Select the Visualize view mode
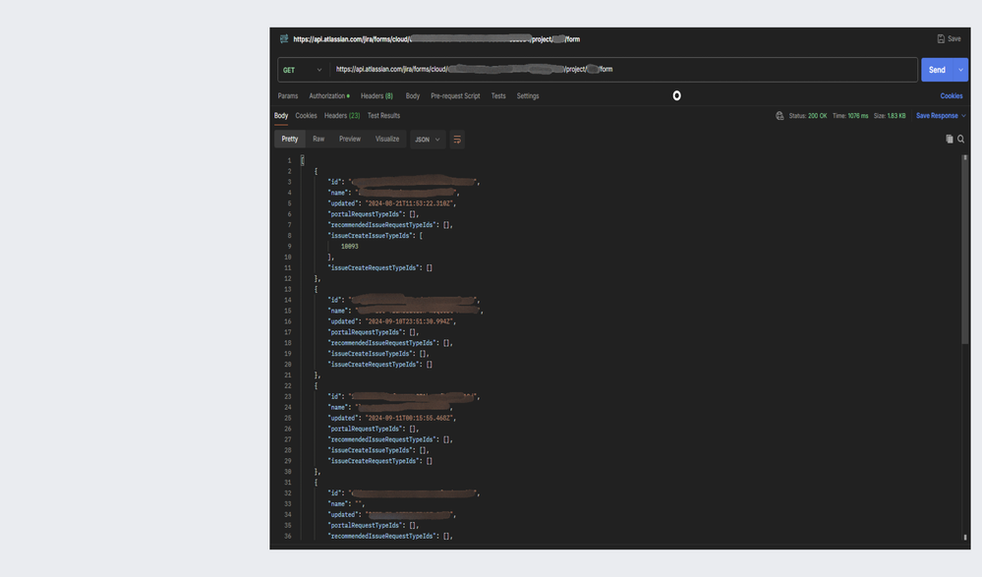 click(x=387, y=139)
